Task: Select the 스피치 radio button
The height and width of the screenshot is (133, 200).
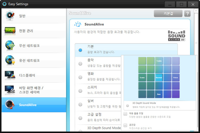Action: pyautogui.click(x=80, y=91)
